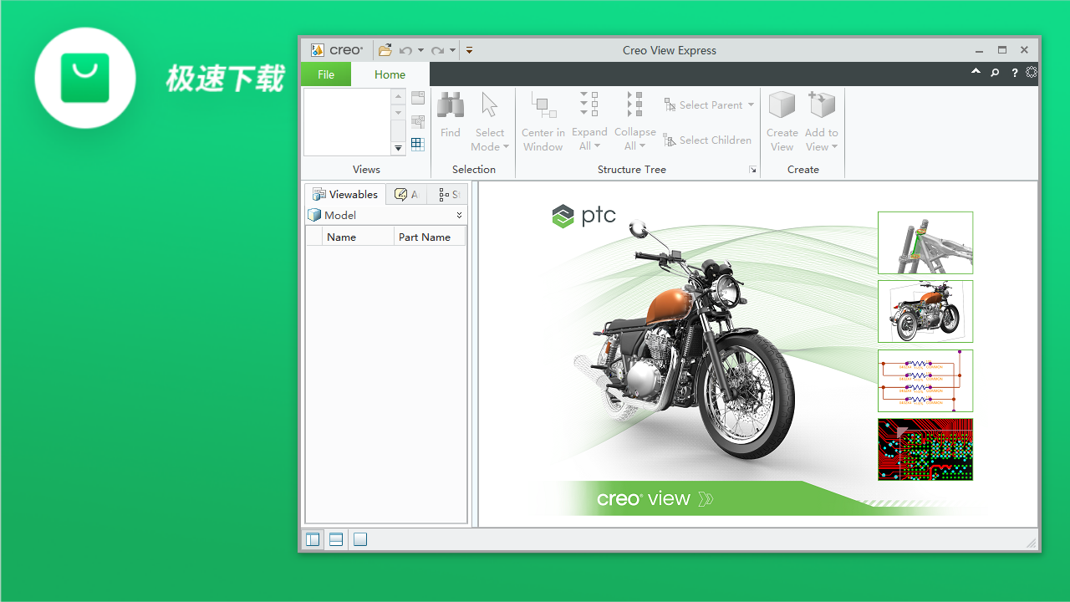Select the motorcycle thumbnail on the right

point(925,311)
